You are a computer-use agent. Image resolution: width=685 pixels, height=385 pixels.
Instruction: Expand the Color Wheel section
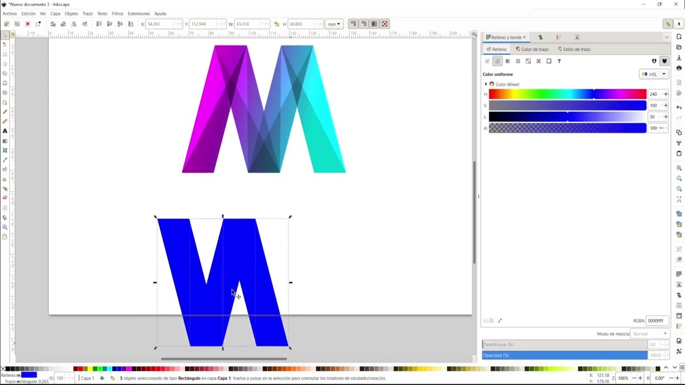(486, 84)
